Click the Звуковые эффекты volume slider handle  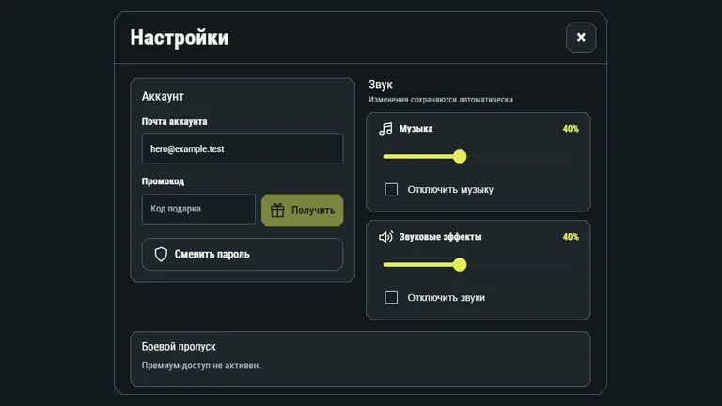[x=460, y=265]
